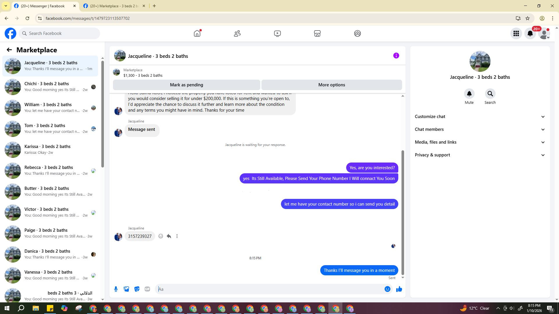Open Windows taskbar search
Screen dimensions: 559x314
(21, 308)
